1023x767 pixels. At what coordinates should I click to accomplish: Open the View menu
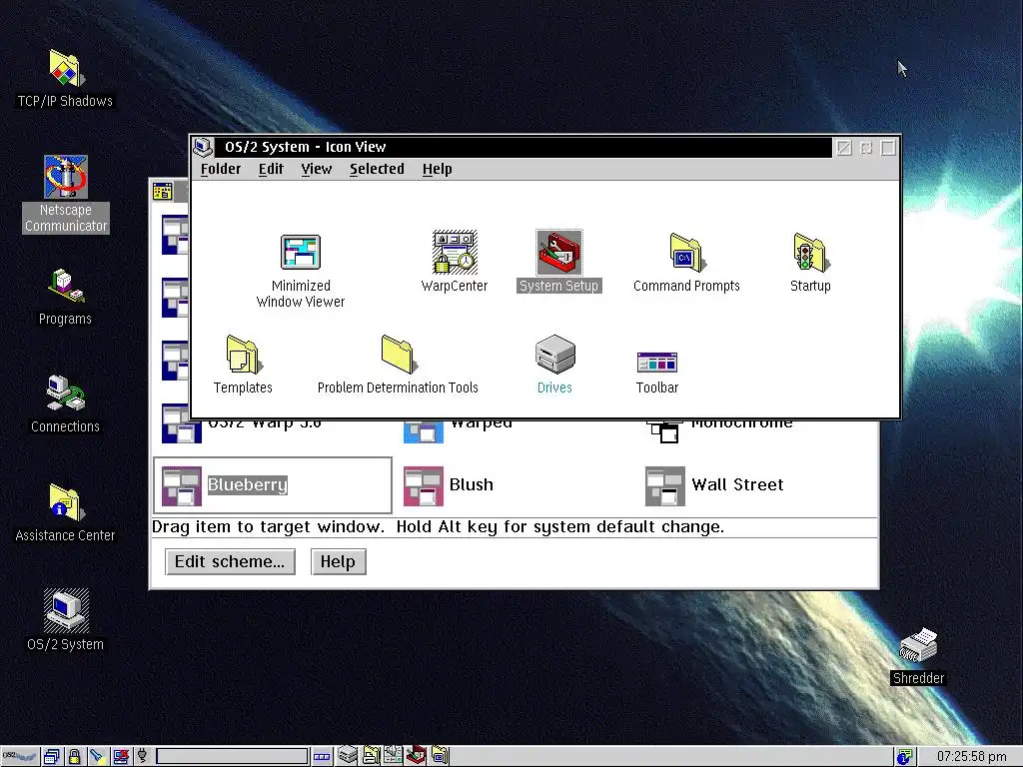(x=317, y=169)
